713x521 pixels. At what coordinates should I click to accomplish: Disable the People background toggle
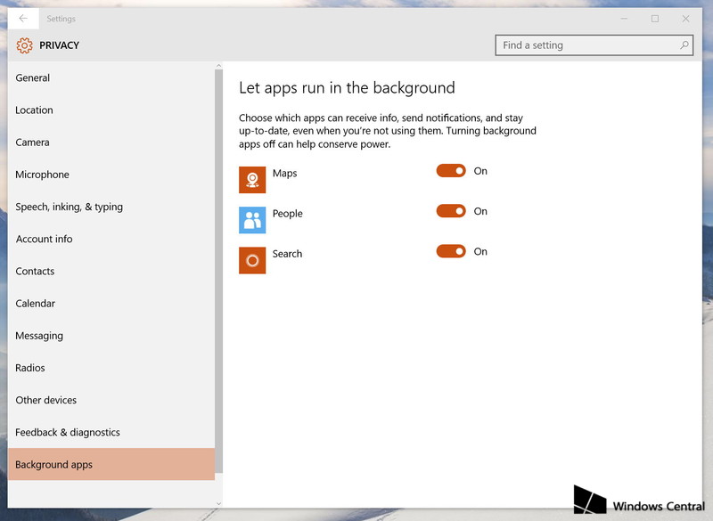pos(451,211)
